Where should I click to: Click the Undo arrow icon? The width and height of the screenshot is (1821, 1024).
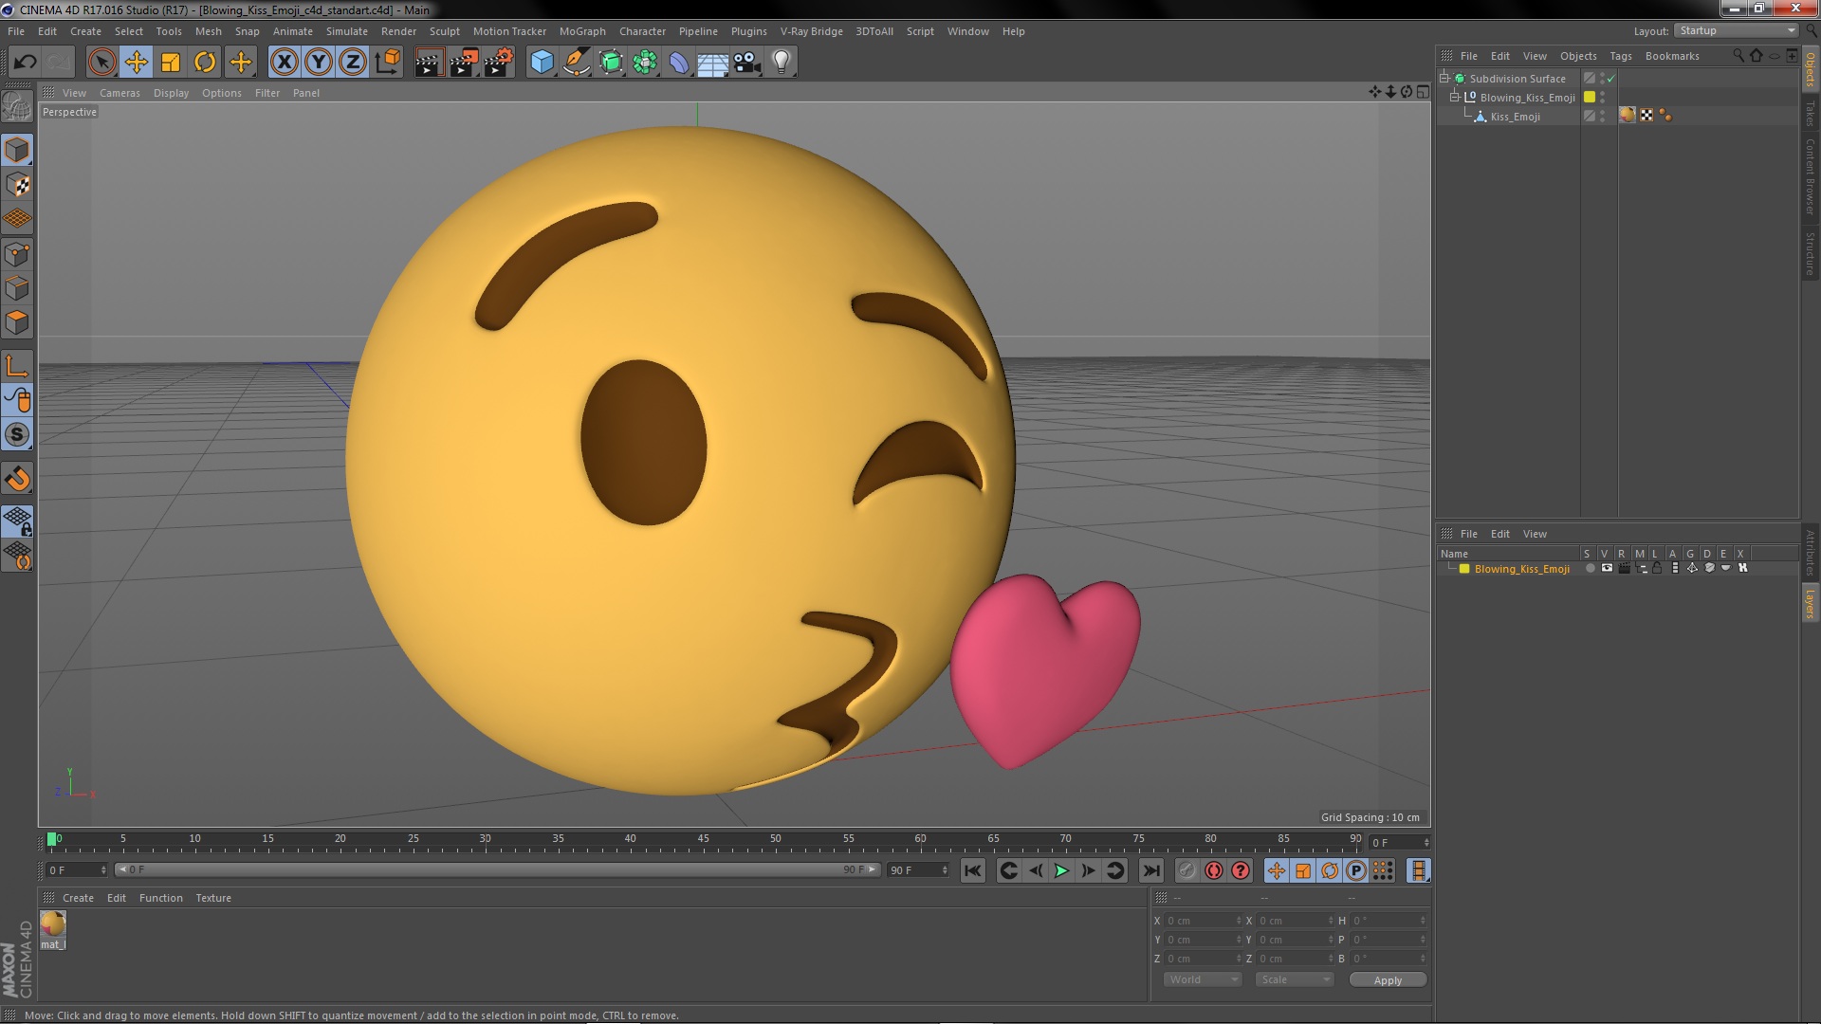pyautogui.click(x=25, y=63)
